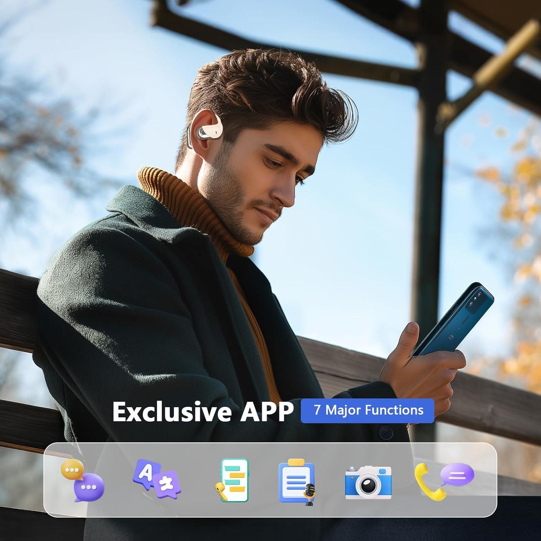Click the purple speech bubble beside the handset
This screenshot has width=541, height=541.
point(457,474)
